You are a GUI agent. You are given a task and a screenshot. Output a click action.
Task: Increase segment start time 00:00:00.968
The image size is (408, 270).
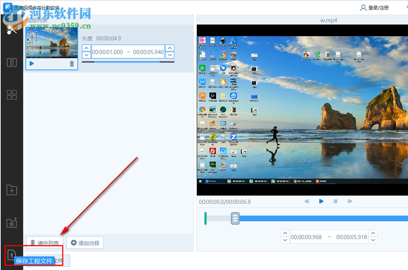(285, 233)
